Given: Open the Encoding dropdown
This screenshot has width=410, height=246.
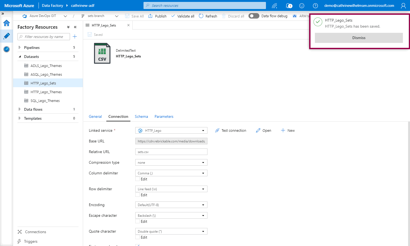Looking at the screenshot, I should 171,205.
